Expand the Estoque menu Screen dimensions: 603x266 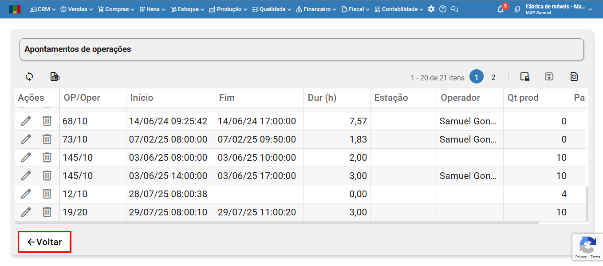point(188,9)
